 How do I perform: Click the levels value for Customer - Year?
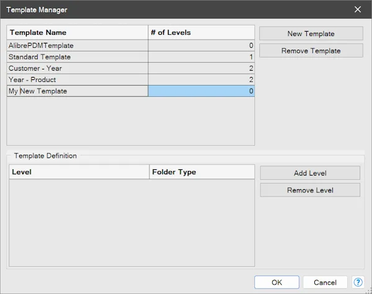201,68
